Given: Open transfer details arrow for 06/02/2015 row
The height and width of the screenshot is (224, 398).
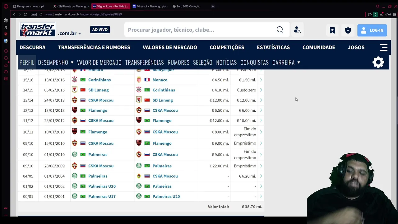Looking at the screenshot, I should (x=261, y=90).
